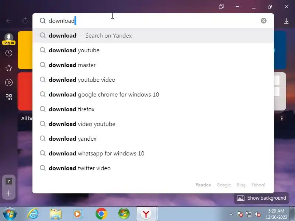Select the 'download firefox' suggestion
The height and width of the screenshot is (221, 295).
pyautogui.click(x=153, y=109)
